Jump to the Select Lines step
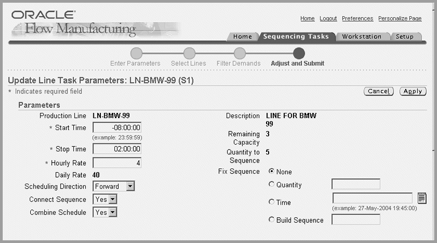This screenshot has height=243, width=437. point(189,53)
